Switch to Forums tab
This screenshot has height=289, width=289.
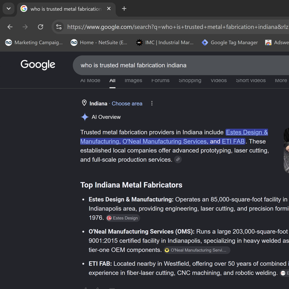(161, 80)
